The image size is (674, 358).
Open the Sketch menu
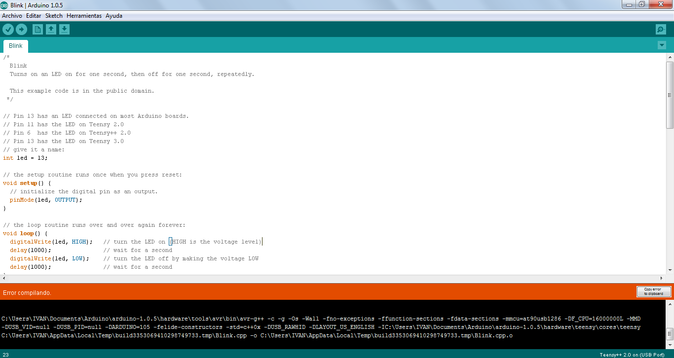(x=54, y=15)
